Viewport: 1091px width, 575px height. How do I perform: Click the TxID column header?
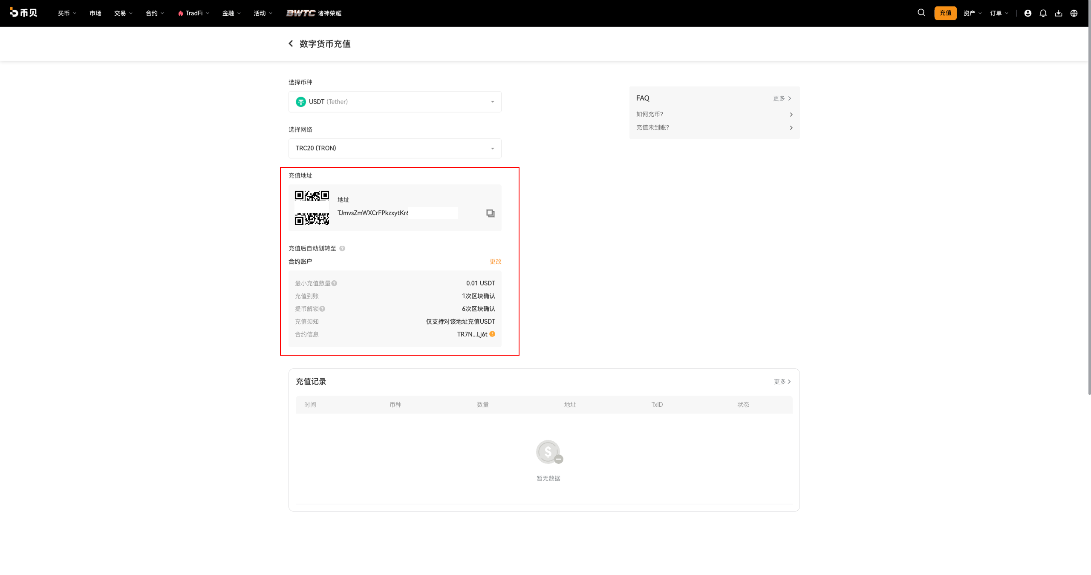click(x=657, y=405)
